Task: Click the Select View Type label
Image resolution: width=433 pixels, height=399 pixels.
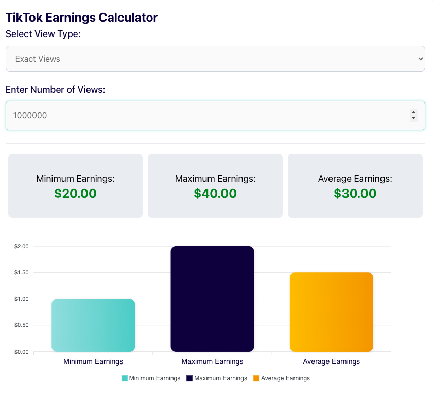Action: click(x=43, y=34)
